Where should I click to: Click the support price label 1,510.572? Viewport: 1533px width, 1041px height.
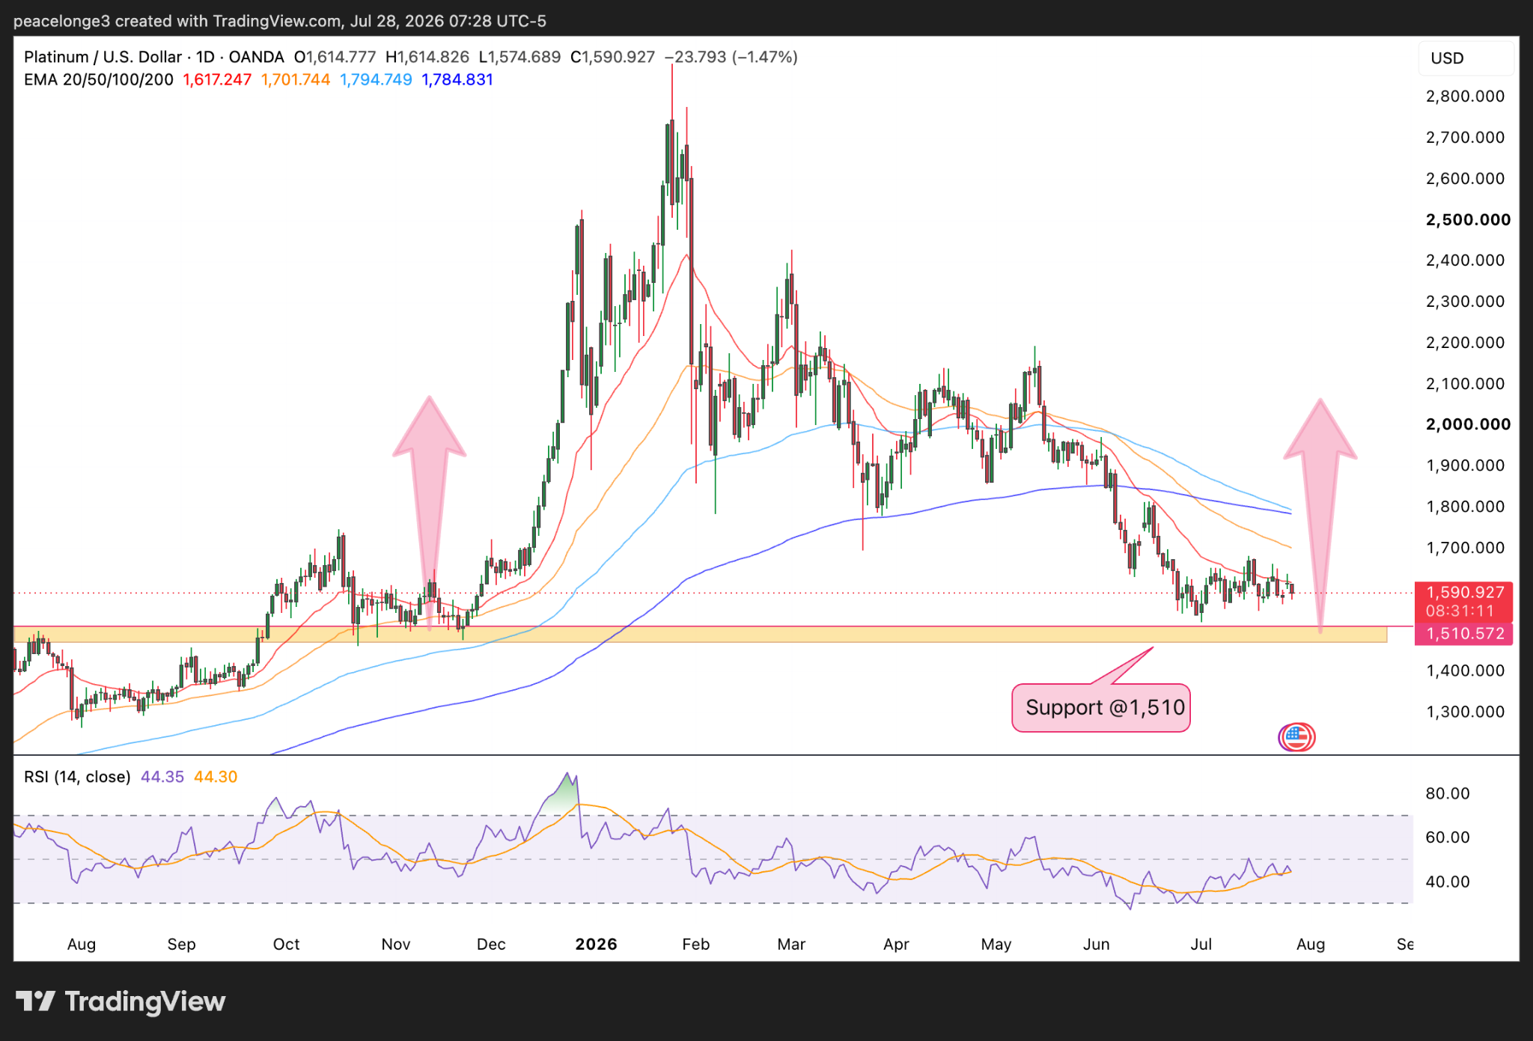click(x=1465, y=633)
